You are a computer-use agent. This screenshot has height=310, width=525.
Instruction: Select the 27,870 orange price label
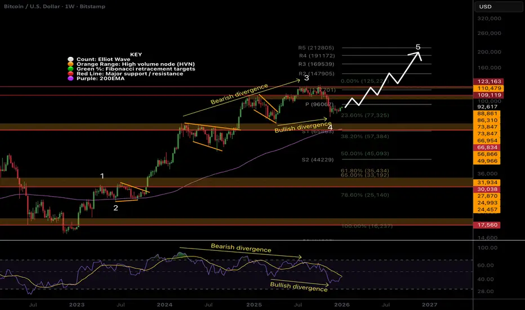pyautogui.click(x=487, y=196)
